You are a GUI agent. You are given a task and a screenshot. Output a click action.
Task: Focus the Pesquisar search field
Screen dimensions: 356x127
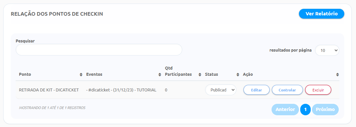(x=99, y=50)
